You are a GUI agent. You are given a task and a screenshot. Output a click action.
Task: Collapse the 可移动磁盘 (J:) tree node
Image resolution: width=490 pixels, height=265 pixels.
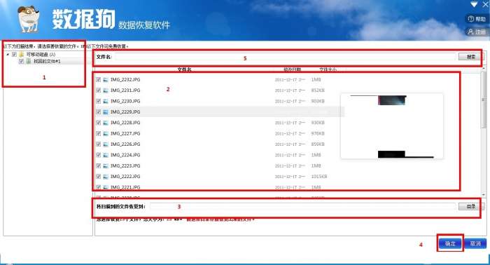(x=8, y=55)
